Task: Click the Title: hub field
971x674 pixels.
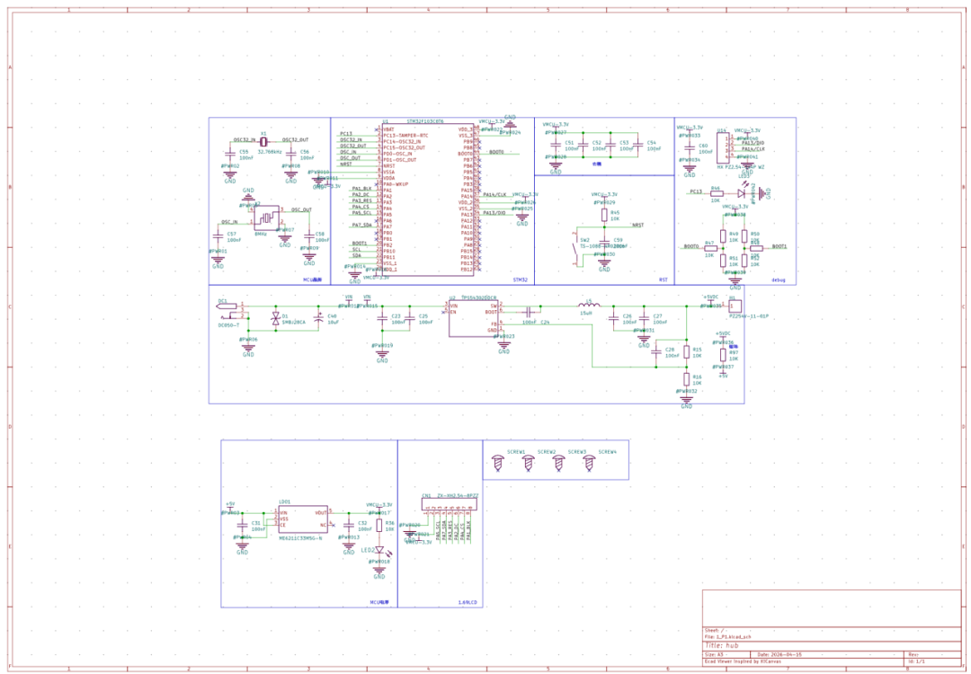Action: pyautogui.click(x=721, y=645)
